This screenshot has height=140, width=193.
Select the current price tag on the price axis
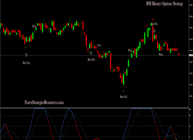pyautogui.click(x=191, y=55)
